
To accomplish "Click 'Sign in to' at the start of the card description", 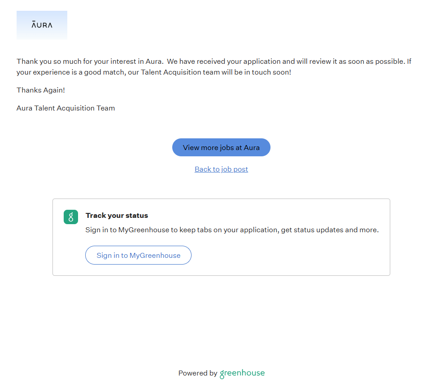I will [101, 230].
